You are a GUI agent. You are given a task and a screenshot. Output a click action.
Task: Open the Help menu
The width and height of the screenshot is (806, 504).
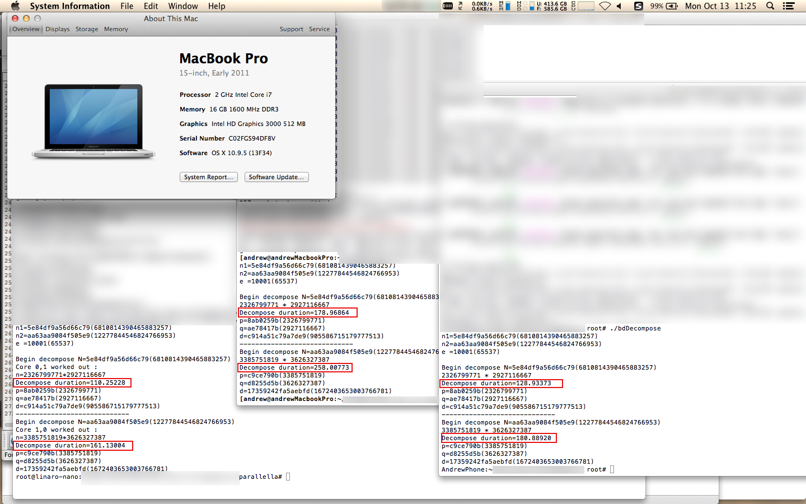(217, 6)
